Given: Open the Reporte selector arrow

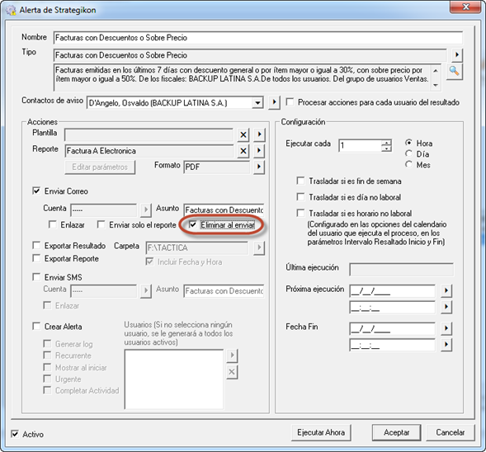Looking at the screenshot, I should 259,151.
